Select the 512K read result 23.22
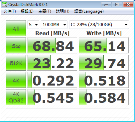 (52, 63)
